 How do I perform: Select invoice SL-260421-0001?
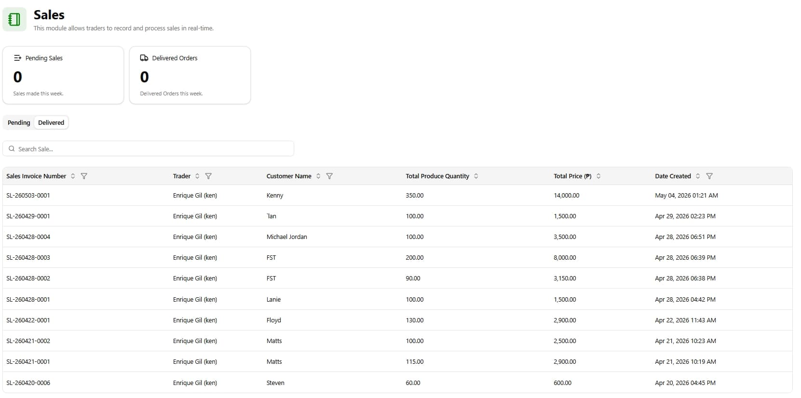point(28,361)
